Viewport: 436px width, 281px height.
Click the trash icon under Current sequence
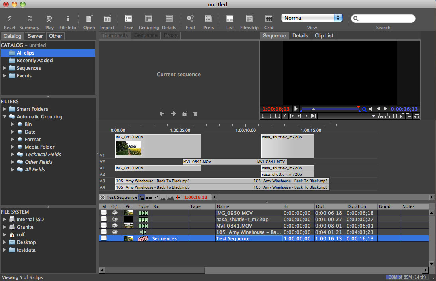[x=195, y=114]
